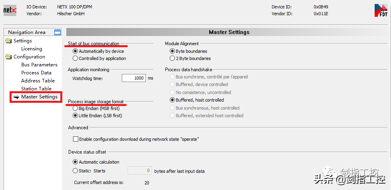Open the Station Table page

[x=36, y=89]
